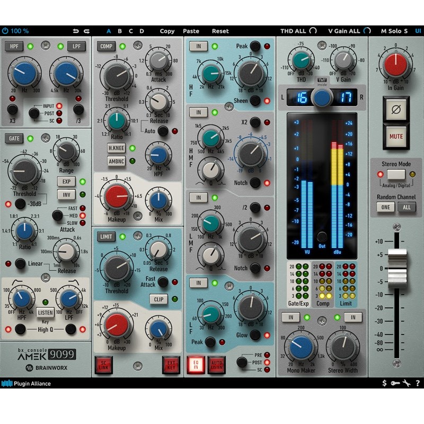
Task: Toggle the GATE section on
Action: pos(14,138)
